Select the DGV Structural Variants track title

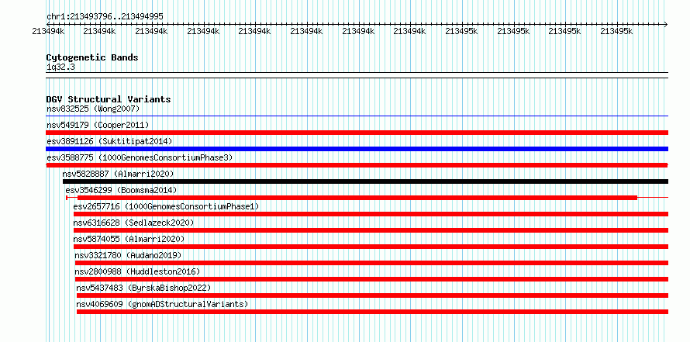(109, 99)
